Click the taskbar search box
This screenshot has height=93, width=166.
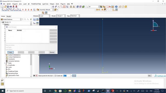pos(24,91)
